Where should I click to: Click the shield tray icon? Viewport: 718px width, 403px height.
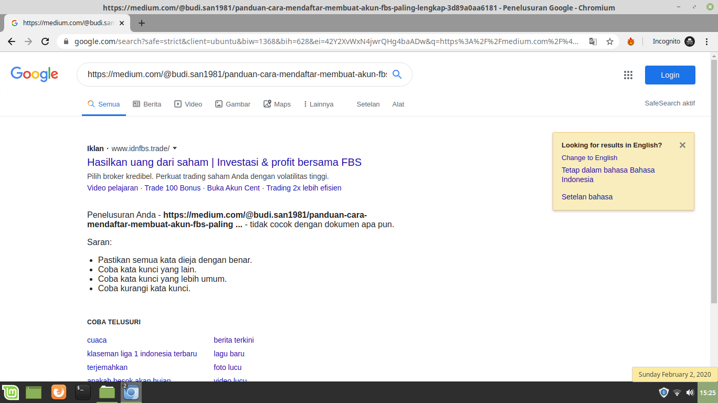point(663,393)
